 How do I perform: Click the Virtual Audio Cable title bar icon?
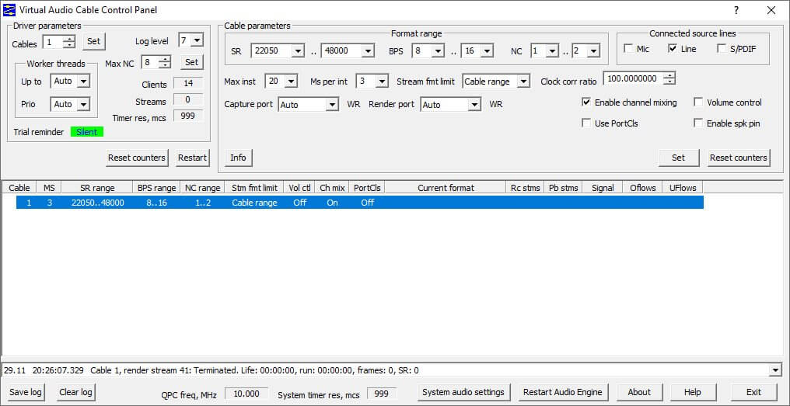[x=9, y=10]
